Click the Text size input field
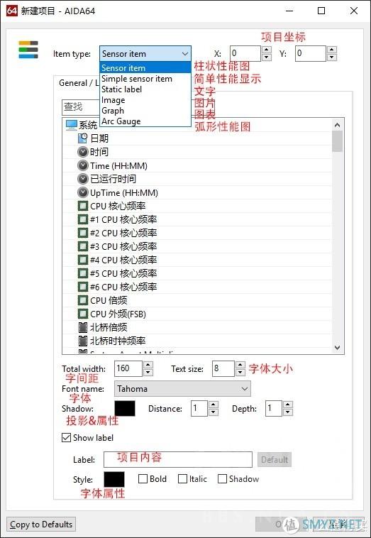371x538 pixels. point(223,368)
